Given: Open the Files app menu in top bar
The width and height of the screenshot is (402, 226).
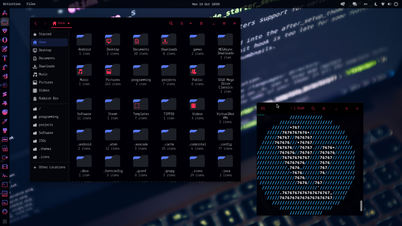Looking at the screenshot, I should pyautogui.click(x=31, y=4).
